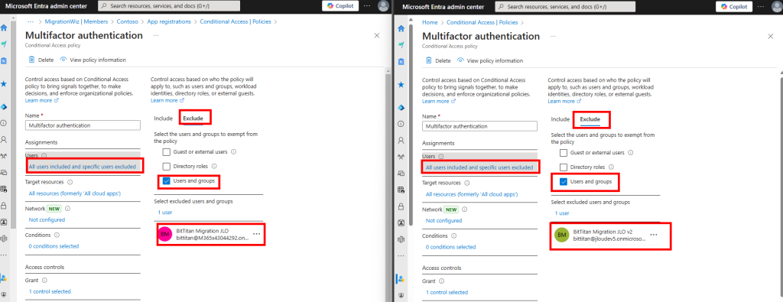Open '0 conditions selected' link in left window
The image size is (783, 302).
pos(54,246)
